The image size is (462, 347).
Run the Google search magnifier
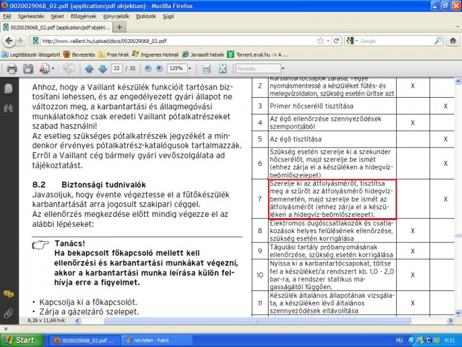point(438,40)
